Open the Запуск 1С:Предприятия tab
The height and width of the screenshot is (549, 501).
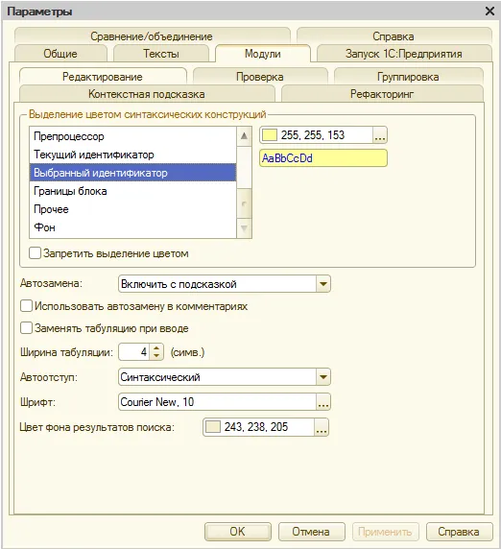click(404, 54)
